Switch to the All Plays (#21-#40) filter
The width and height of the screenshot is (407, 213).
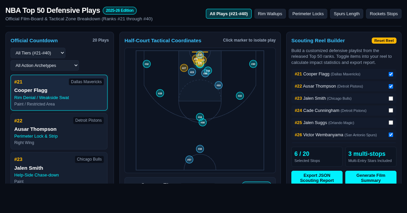pyautogui.click(x=229, y=14)
